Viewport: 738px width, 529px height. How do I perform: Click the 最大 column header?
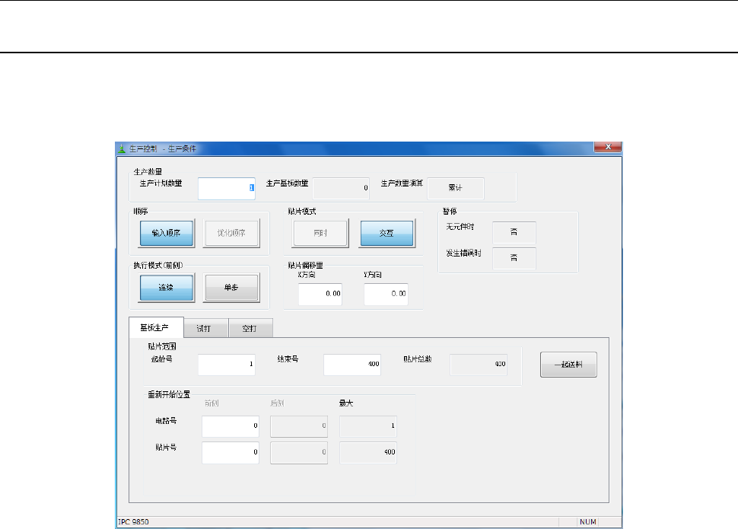(346, 403)
